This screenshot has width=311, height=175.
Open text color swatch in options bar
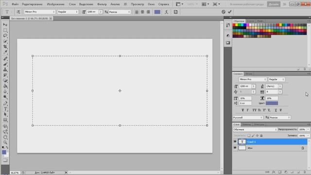pyautogui.click(x=157, y=12)
